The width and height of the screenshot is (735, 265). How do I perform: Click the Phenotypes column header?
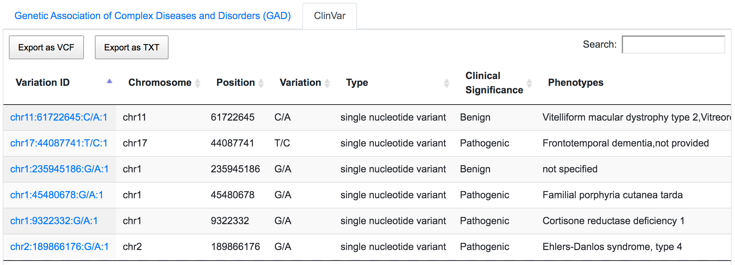click(576, 82)
